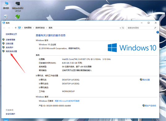Go up one level with up arrow
Screen dimensions: 166x121
(x=16, y=28)
